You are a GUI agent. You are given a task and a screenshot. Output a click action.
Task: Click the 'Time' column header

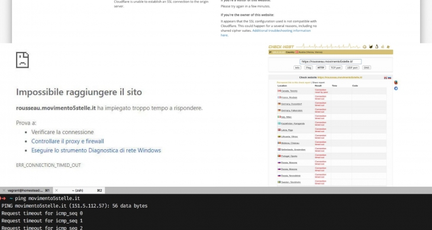coord(334,86)
